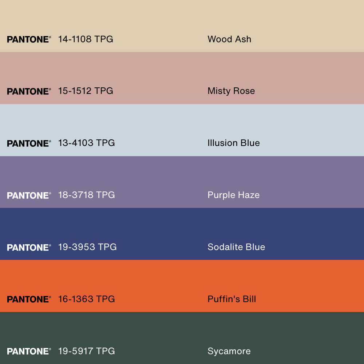Click the 14-1108 TPG color code
This screenshot has width=364, height=364.
click(86, 39)
